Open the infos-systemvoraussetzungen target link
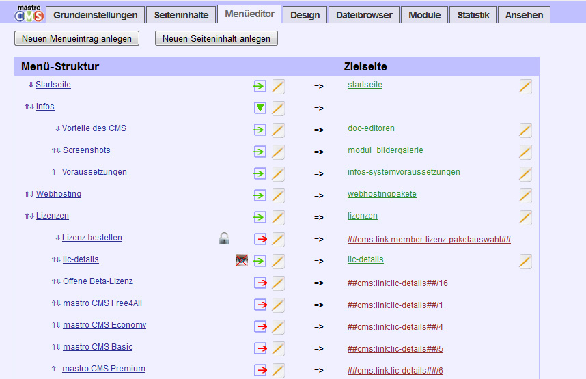Screen dimensions: 586x379 404,172
